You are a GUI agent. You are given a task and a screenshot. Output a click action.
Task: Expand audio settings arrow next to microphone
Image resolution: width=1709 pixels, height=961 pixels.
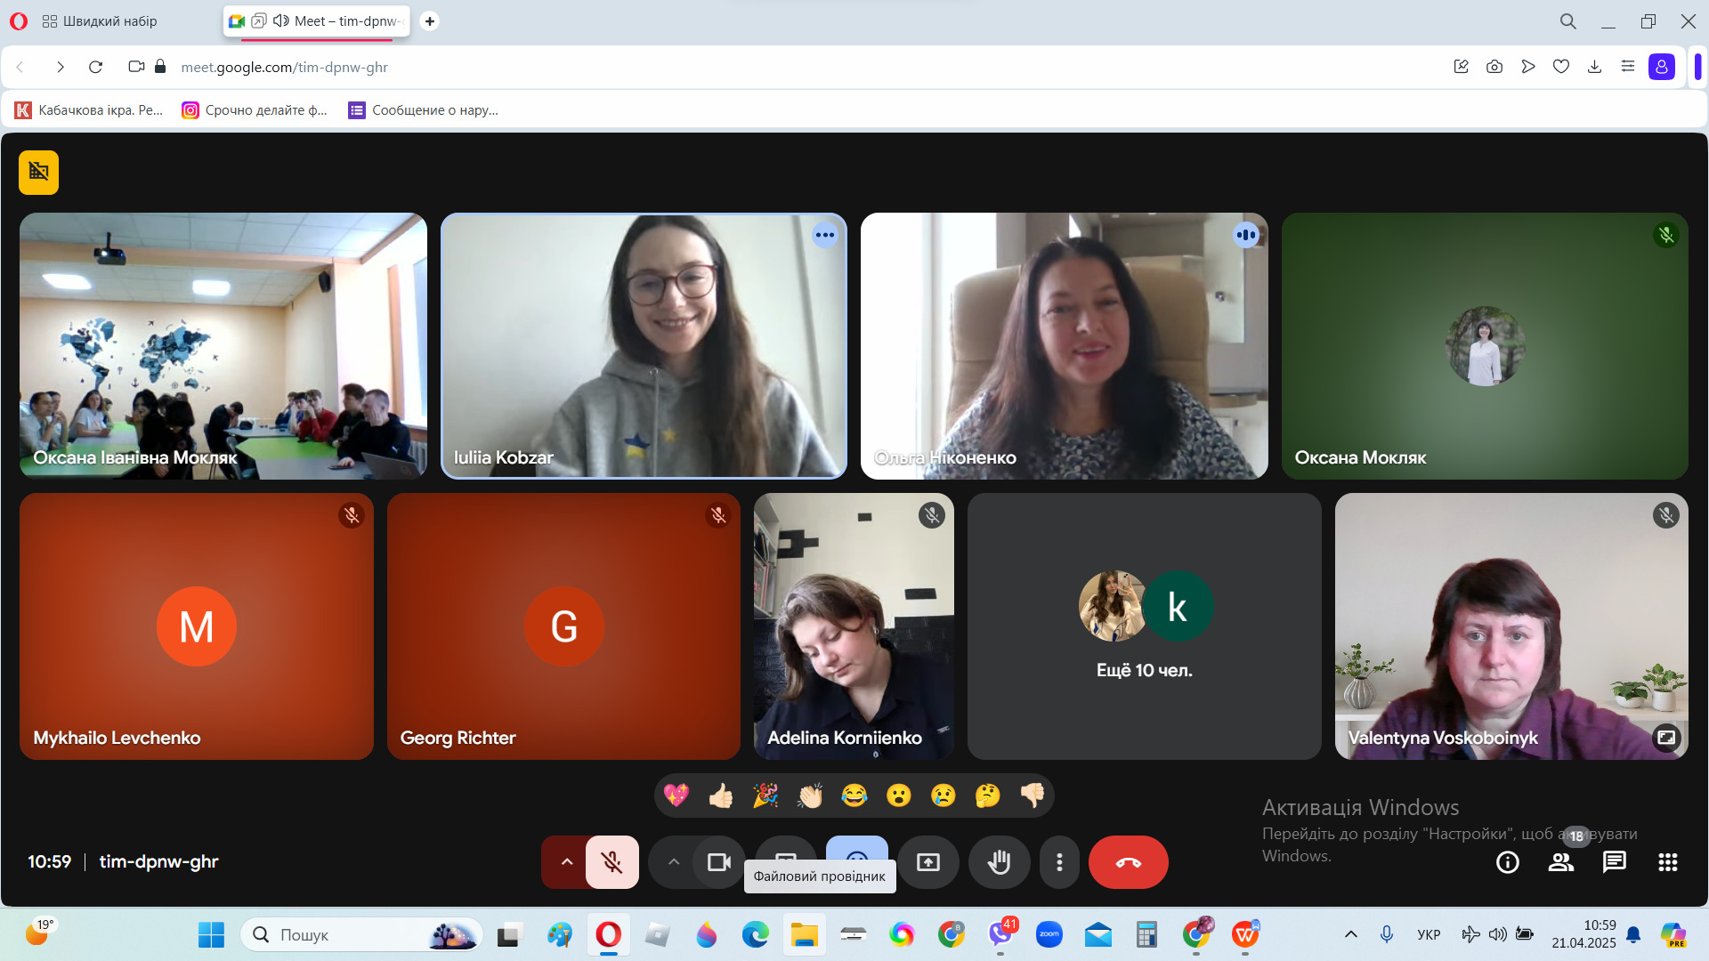point(566,861)
